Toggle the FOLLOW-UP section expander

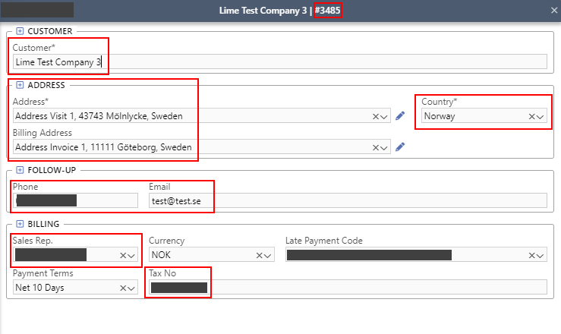pyautogui.click(x=20, y=170)
